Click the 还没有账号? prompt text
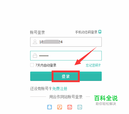129x114 pixels. click(x=41, y=89)
